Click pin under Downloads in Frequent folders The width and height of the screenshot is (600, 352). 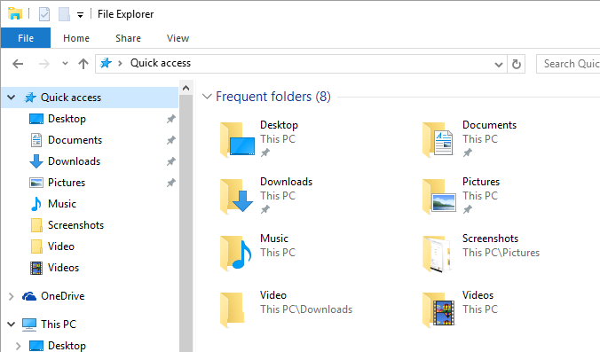265,209
